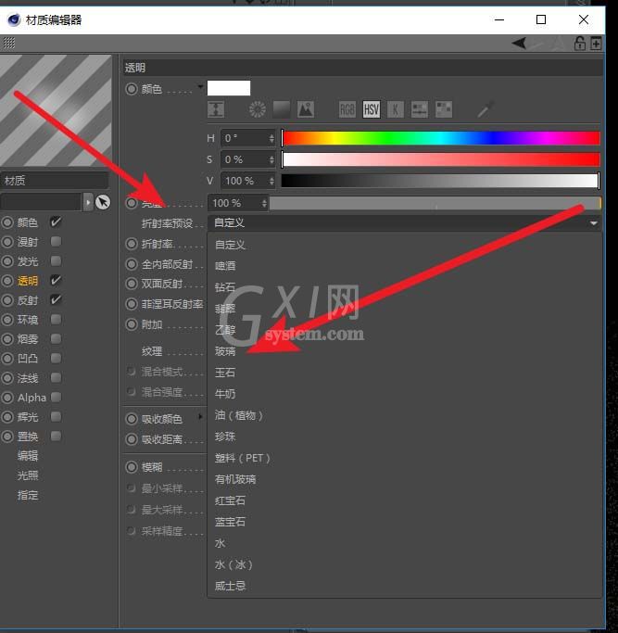Image resolution: width=618 pixels, height=633 pixels.
Task: Click the brightness 100 % stepper arrows
Action: pyautogui.click(x=264, y=203)
